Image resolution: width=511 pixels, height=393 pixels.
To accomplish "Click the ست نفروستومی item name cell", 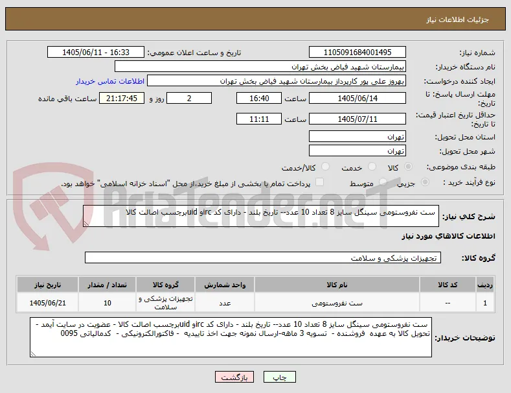I will 337,303.
